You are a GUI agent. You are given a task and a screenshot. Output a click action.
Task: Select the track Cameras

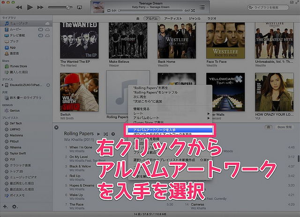197,204
